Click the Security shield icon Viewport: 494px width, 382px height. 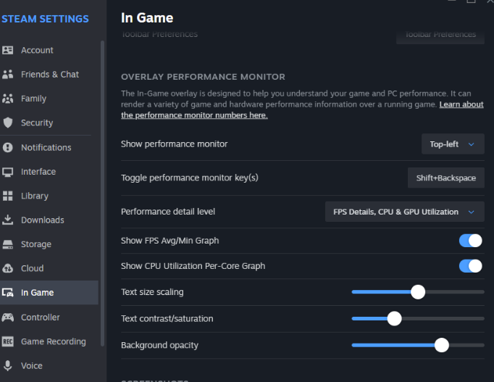pos(7,123)
